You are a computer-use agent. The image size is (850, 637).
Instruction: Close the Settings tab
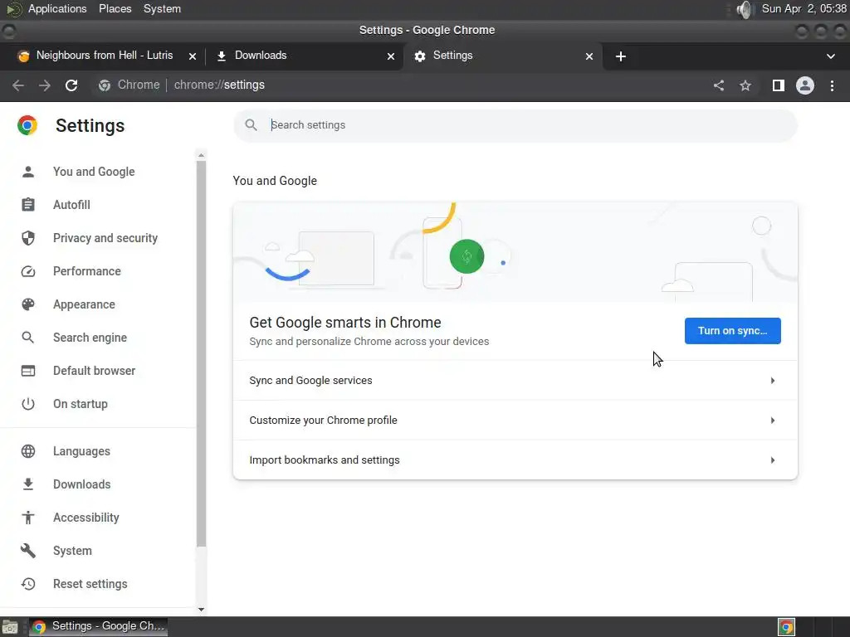[x=589, y=56]
